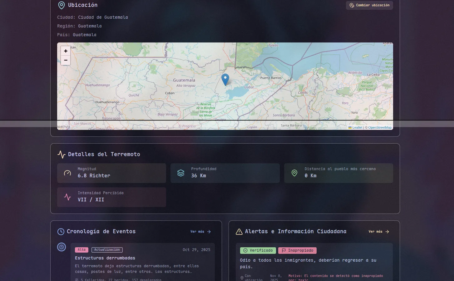Open the Leaflet attribution link
The image size is (454, 281).
357,127
